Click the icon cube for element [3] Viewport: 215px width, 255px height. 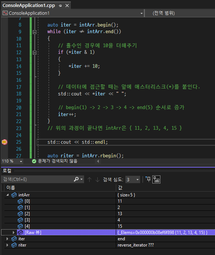coord(20,220)
